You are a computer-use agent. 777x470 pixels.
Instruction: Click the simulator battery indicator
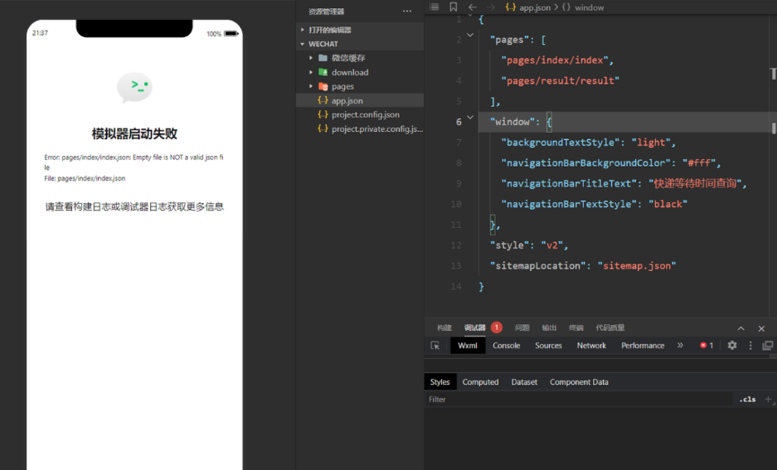(x=231, y=34)
